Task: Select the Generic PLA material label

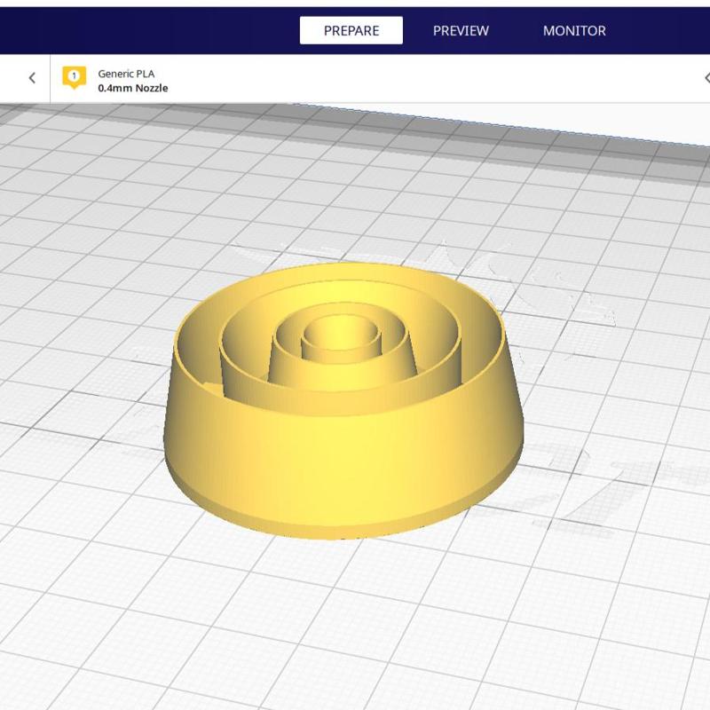Action: coord(126,74)
